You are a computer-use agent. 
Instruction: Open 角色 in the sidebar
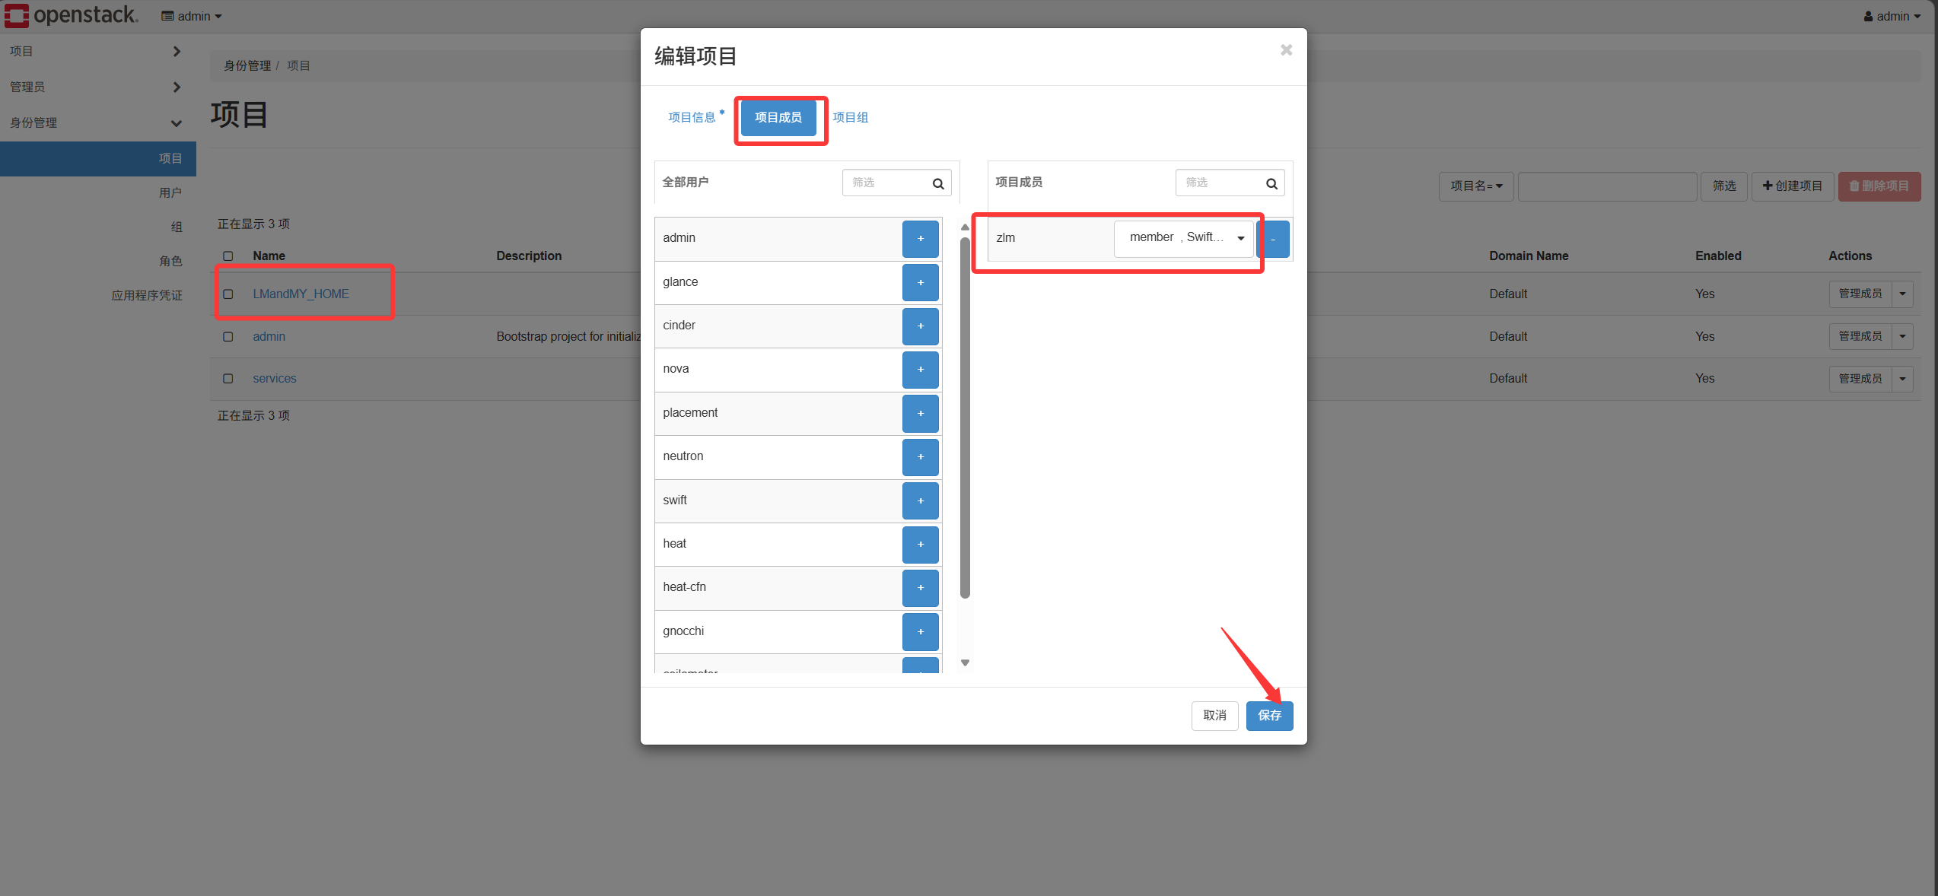(170, 262)
